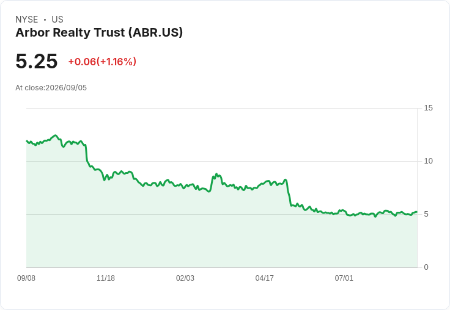The width and height of the screenshot is (450, 310).
Task: Click the At close 2026/09/05 timestamp
Action: 51,88
